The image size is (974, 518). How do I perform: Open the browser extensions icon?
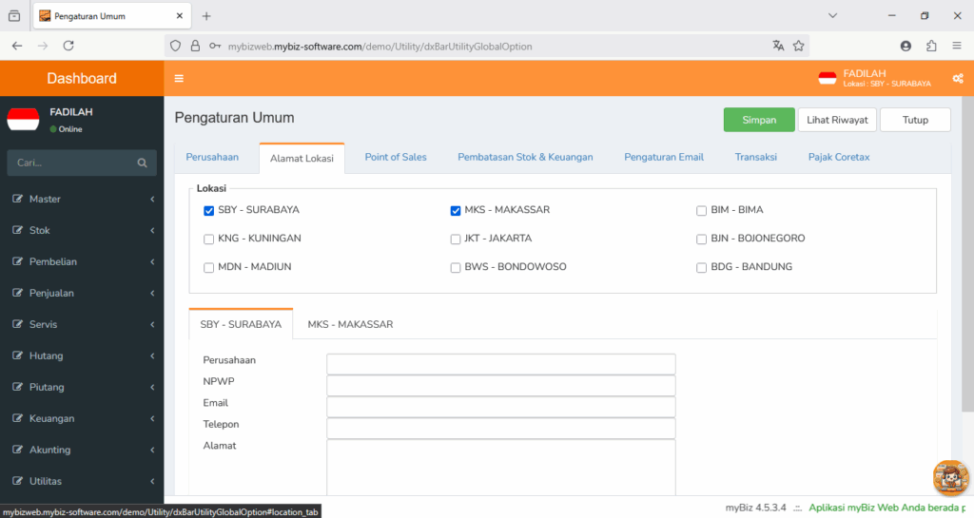931,46
